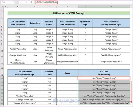Click cell containing '1.png' in row 5
The height and width of the screenshot is (107, 133).
point(18,29)
